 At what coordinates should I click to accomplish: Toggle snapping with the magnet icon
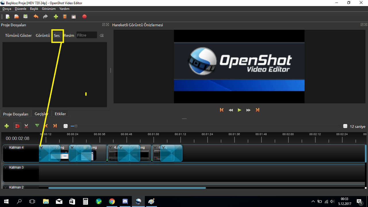click(x=17, y=126)
